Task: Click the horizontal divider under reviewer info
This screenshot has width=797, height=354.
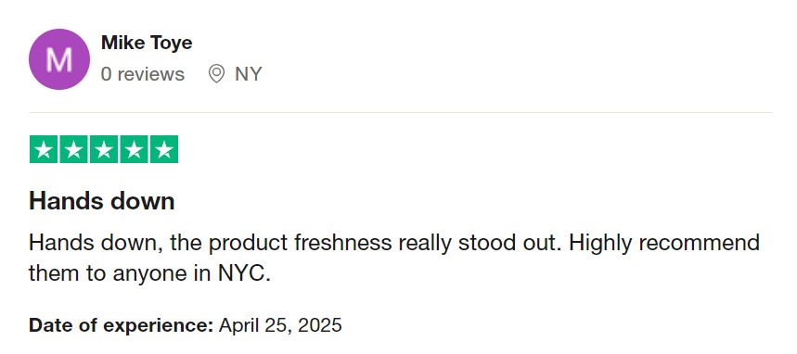Action: [401, 112]
